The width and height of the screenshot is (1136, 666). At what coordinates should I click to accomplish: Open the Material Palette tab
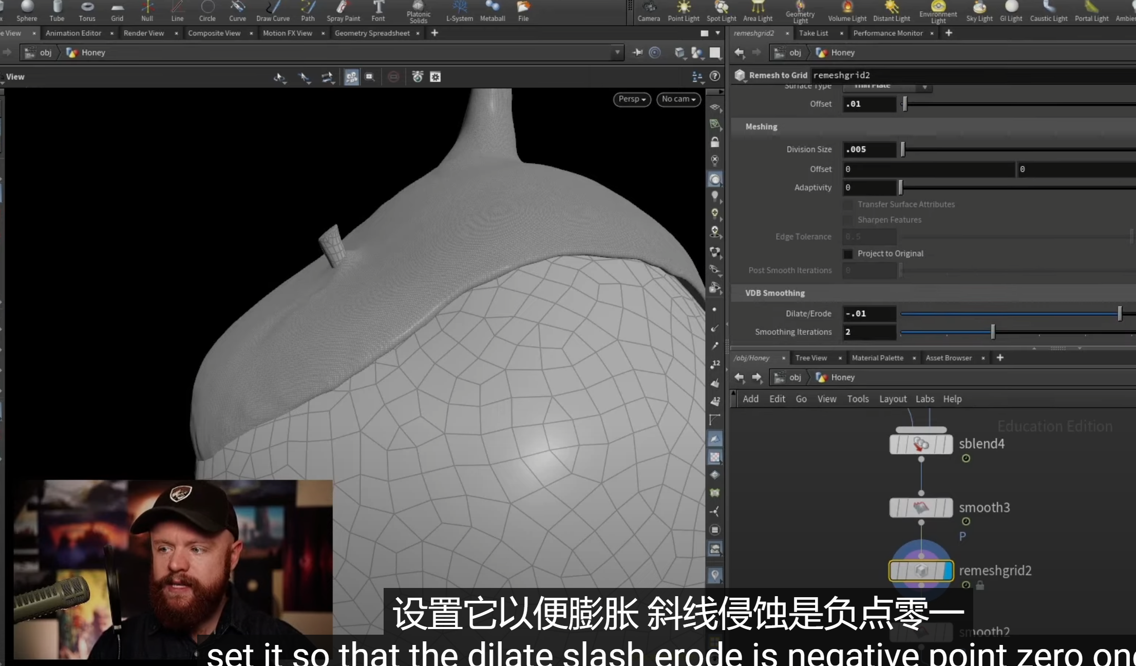pyautogui.click(x=878, y=358)
